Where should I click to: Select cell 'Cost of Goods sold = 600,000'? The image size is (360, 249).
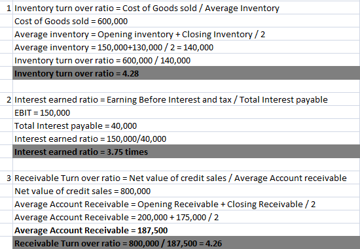click(x=186, y=21)
